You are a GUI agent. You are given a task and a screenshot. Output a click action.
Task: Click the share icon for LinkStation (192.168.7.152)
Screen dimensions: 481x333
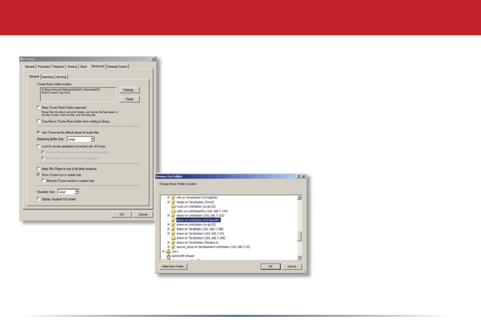(173, 215)
